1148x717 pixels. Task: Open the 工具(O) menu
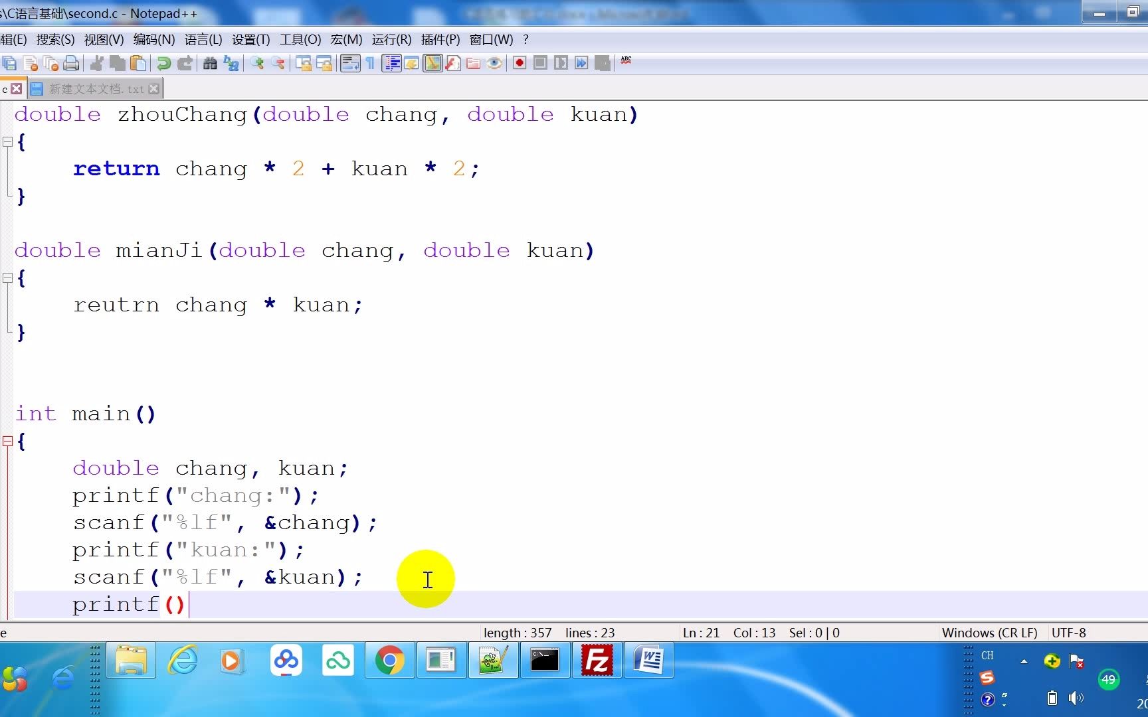click(x=300, y=40)
